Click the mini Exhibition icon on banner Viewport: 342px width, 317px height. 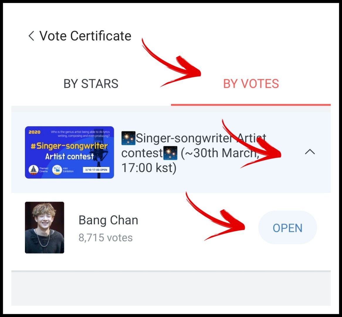pos(57,170)
